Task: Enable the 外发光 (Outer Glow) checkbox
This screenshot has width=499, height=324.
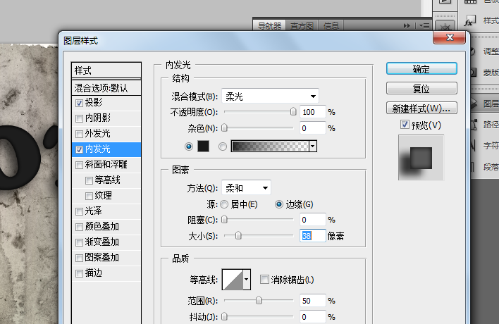Action: point(79,134)
